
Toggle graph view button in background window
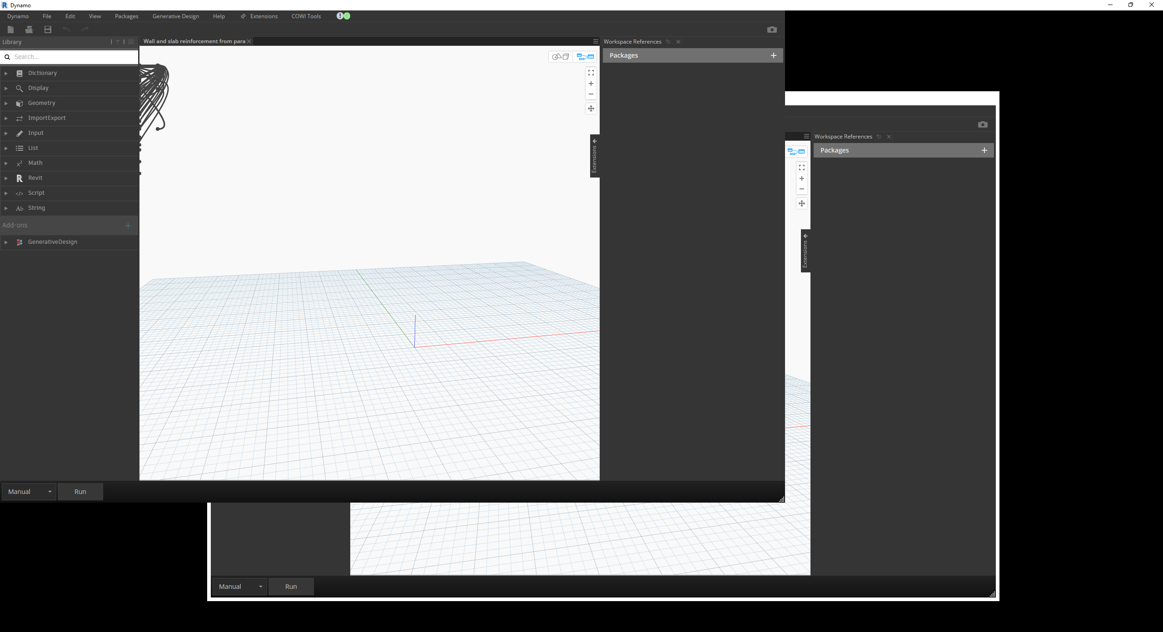[x=796, y=152]
